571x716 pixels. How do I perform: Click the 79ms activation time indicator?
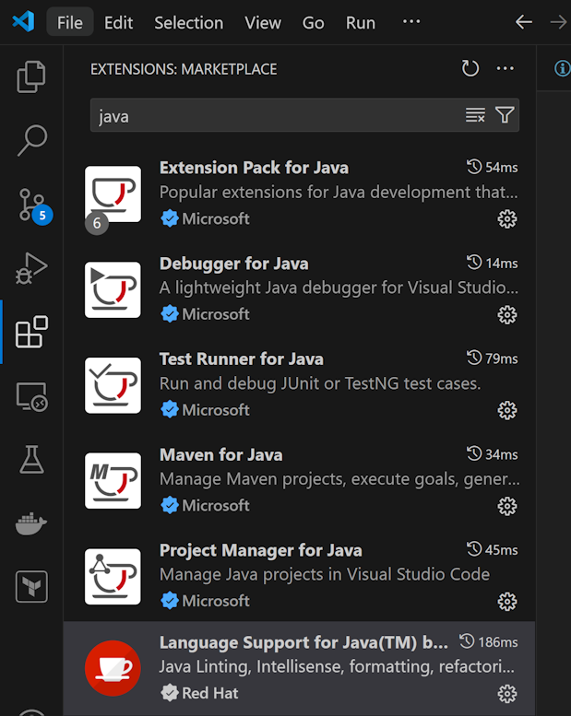pyautogui.click(x=493, y=358)
